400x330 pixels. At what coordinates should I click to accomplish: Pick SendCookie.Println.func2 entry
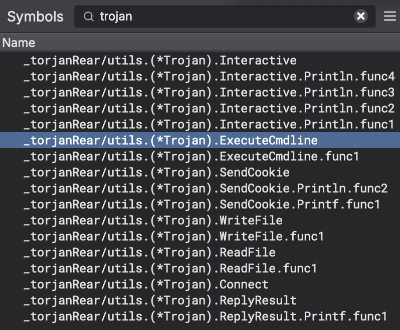point(205,188)
